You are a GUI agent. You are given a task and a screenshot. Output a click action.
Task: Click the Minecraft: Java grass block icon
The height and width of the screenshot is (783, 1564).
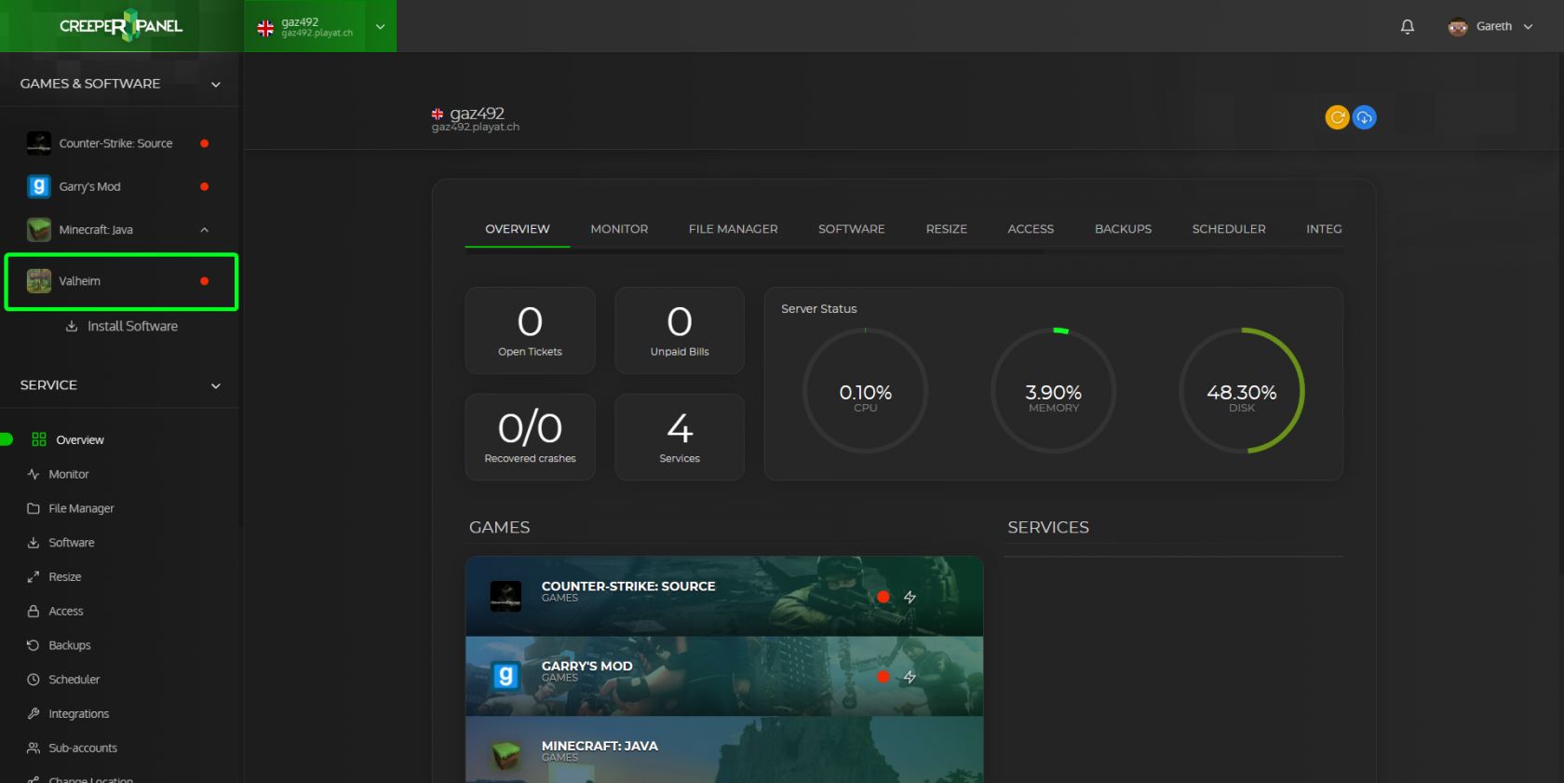click(x=39, y=229)
